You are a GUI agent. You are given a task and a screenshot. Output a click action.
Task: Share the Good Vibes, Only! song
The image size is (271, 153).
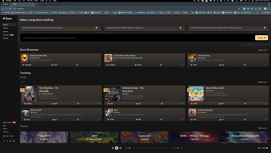(x=245, y=104)
